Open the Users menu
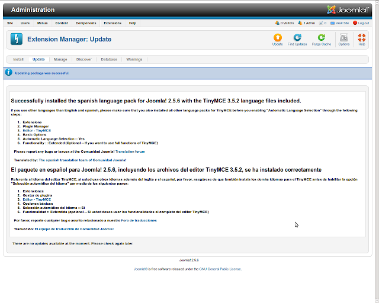The width and height of the screenshot is (379, 303). click(25, 23)
